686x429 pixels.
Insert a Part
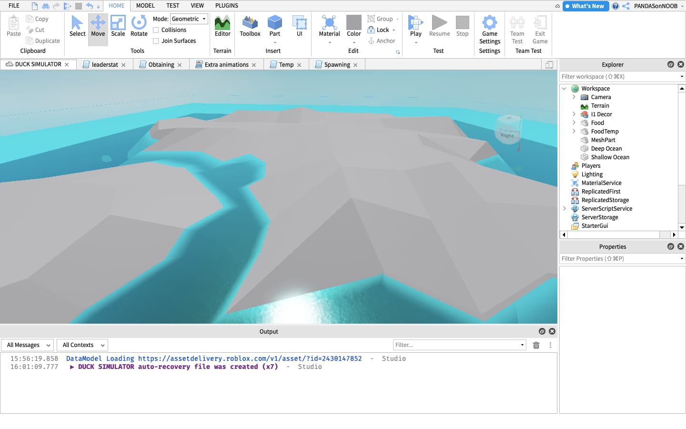(275, 26)
